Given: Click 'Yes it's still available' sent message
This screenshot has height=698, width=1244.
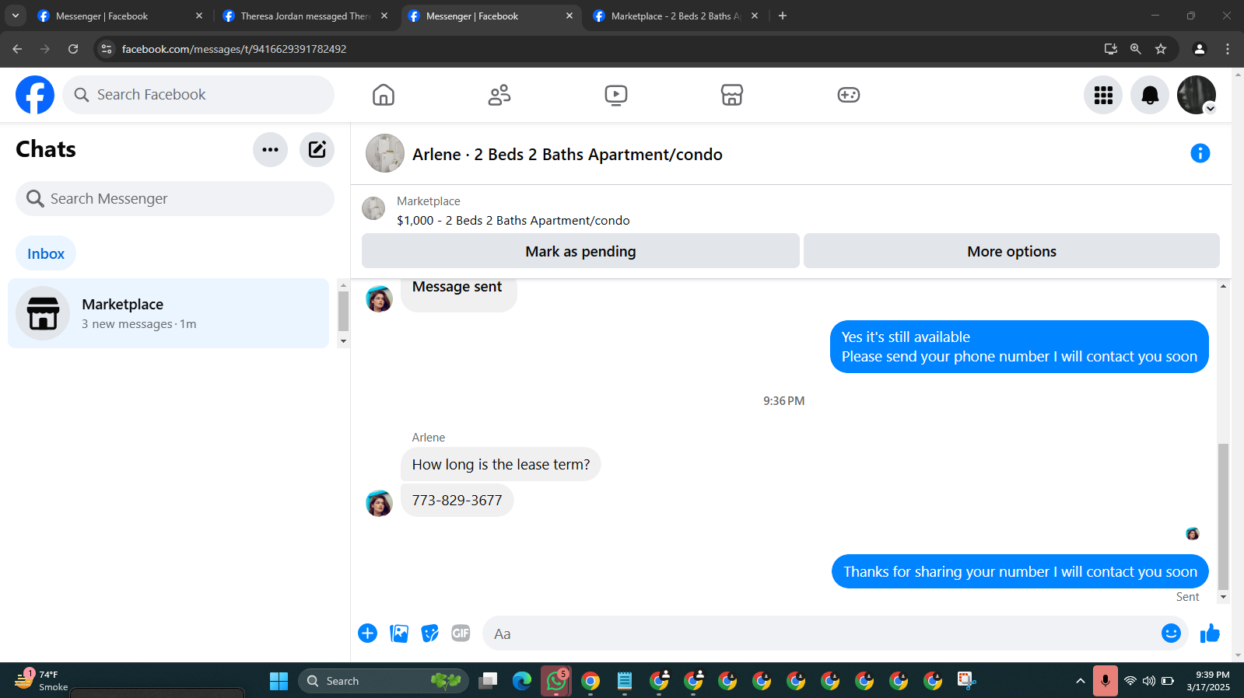Looking at the screenshot, I should (1019, 347).
